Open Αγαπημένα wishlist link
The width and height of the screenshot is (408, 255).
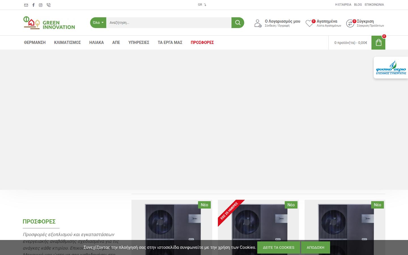pos(327,21)
